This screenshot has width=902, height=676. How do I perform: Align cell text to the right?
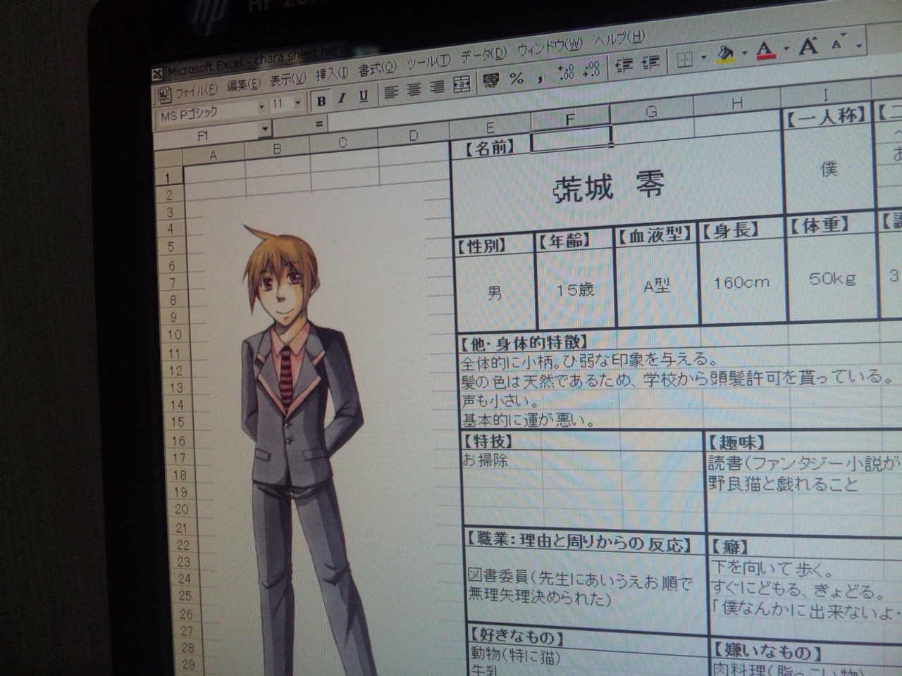438,87
